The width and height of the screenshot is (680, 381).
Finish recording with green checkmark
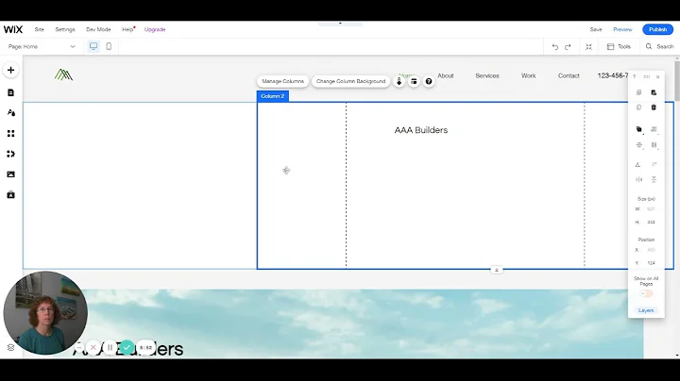coord(127,347)
